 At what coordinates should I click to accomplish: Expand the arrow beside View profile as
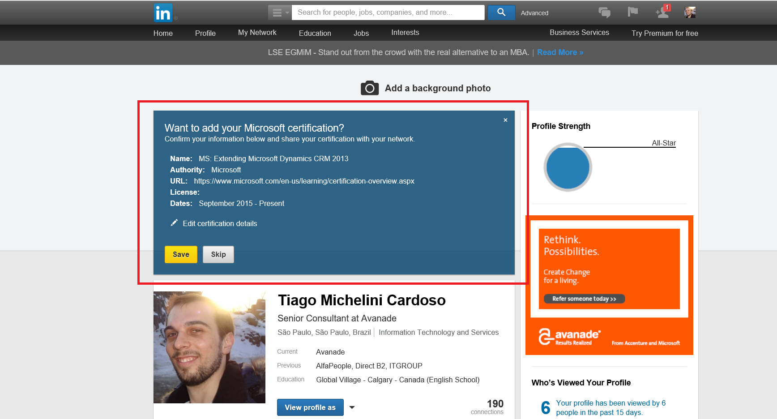(352, 407)
